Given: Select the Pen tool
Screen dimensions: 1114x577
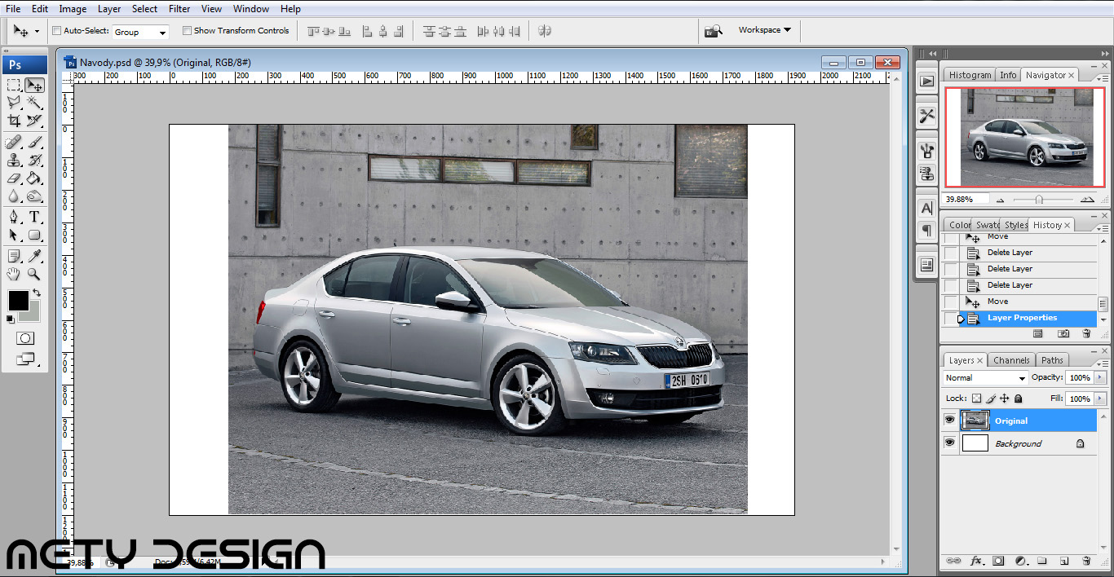Looking at the screenshot, I should 14,217.
